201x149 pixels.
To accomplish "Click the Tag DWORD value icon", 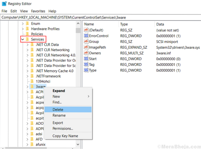I will point(86,64).
